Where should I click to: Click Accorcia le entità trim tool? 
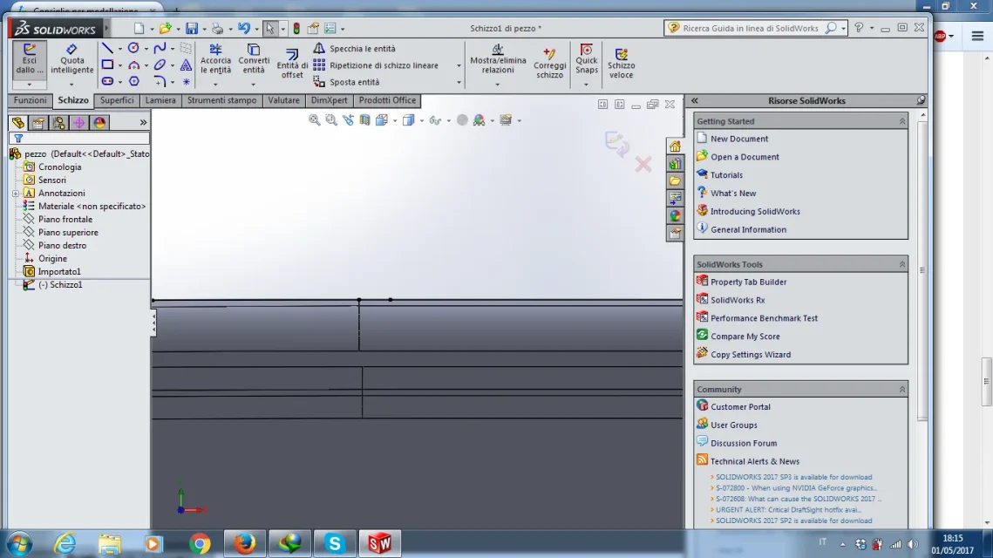coord(215,59)
